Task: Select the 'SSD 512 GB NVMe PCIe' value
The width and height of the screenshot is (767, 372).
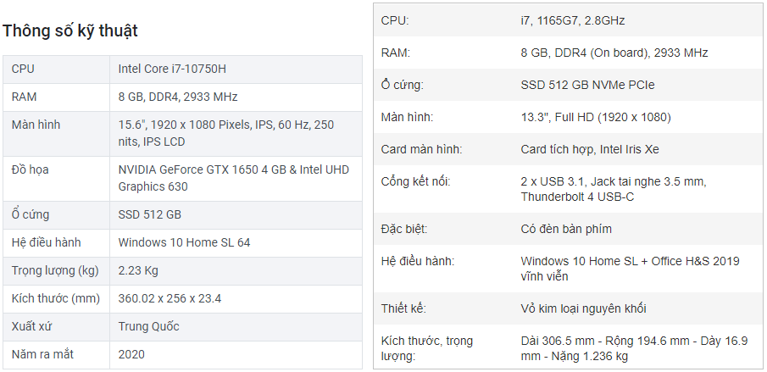Action: point(587,85)
